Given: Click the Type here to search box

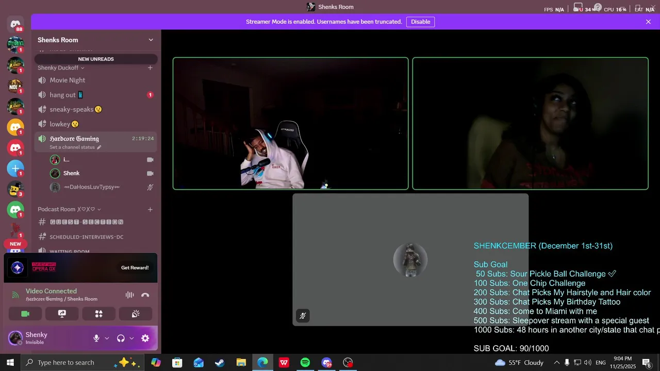Looking at the screenshot, I should (81, 362).
